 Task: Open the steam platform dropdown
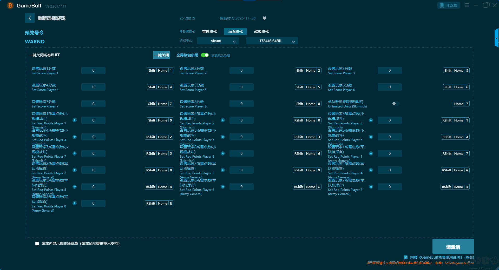click(x=218, y=41)
